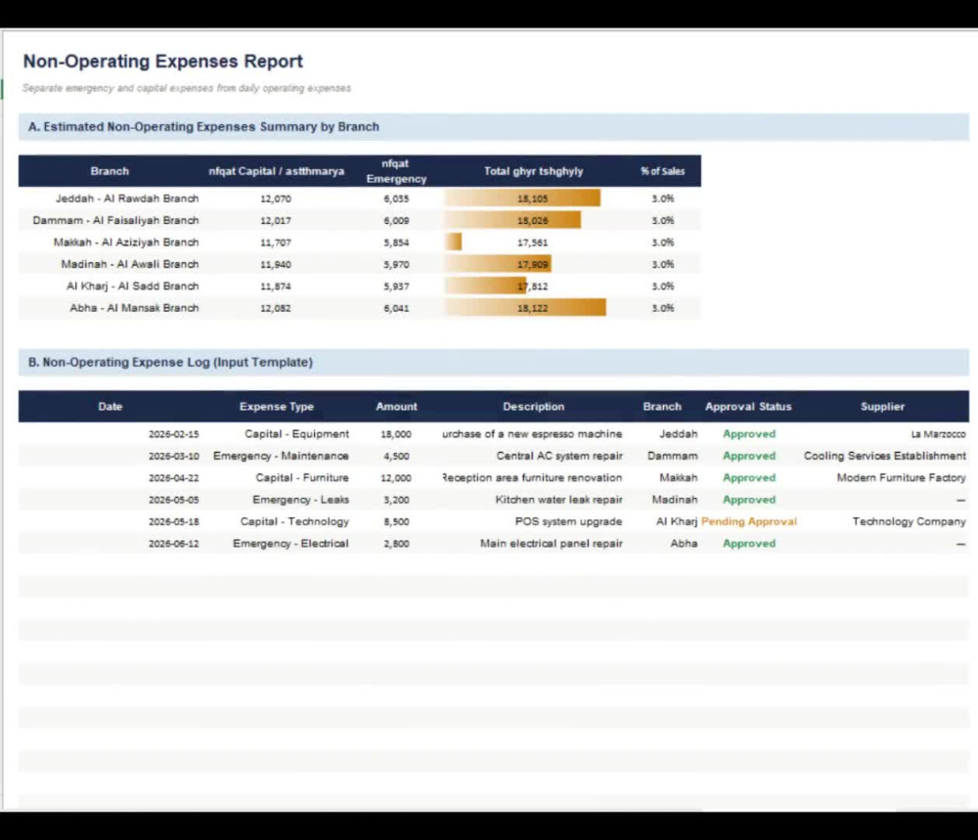This screenshot has width=978, height=840.
Task: Select the section B expense log heading
Action: click(170, 363)
